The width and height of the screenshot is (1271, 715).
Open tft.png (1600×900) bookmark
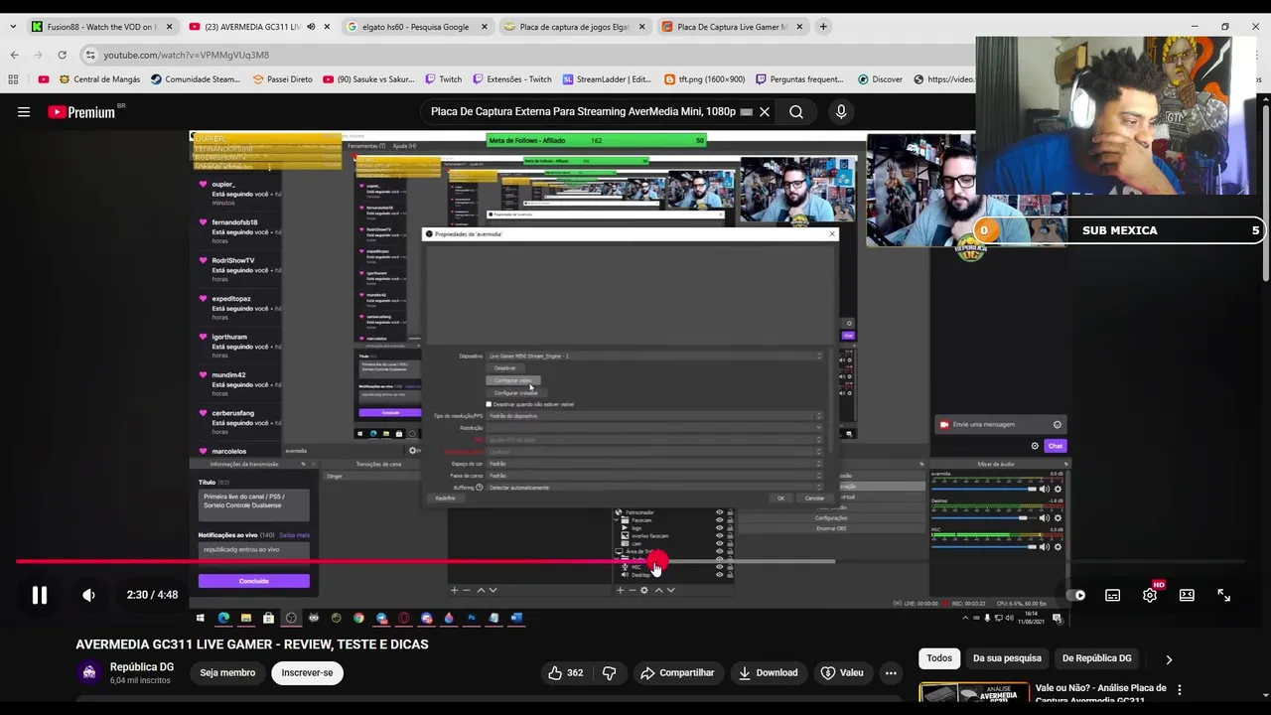(704, 79)
